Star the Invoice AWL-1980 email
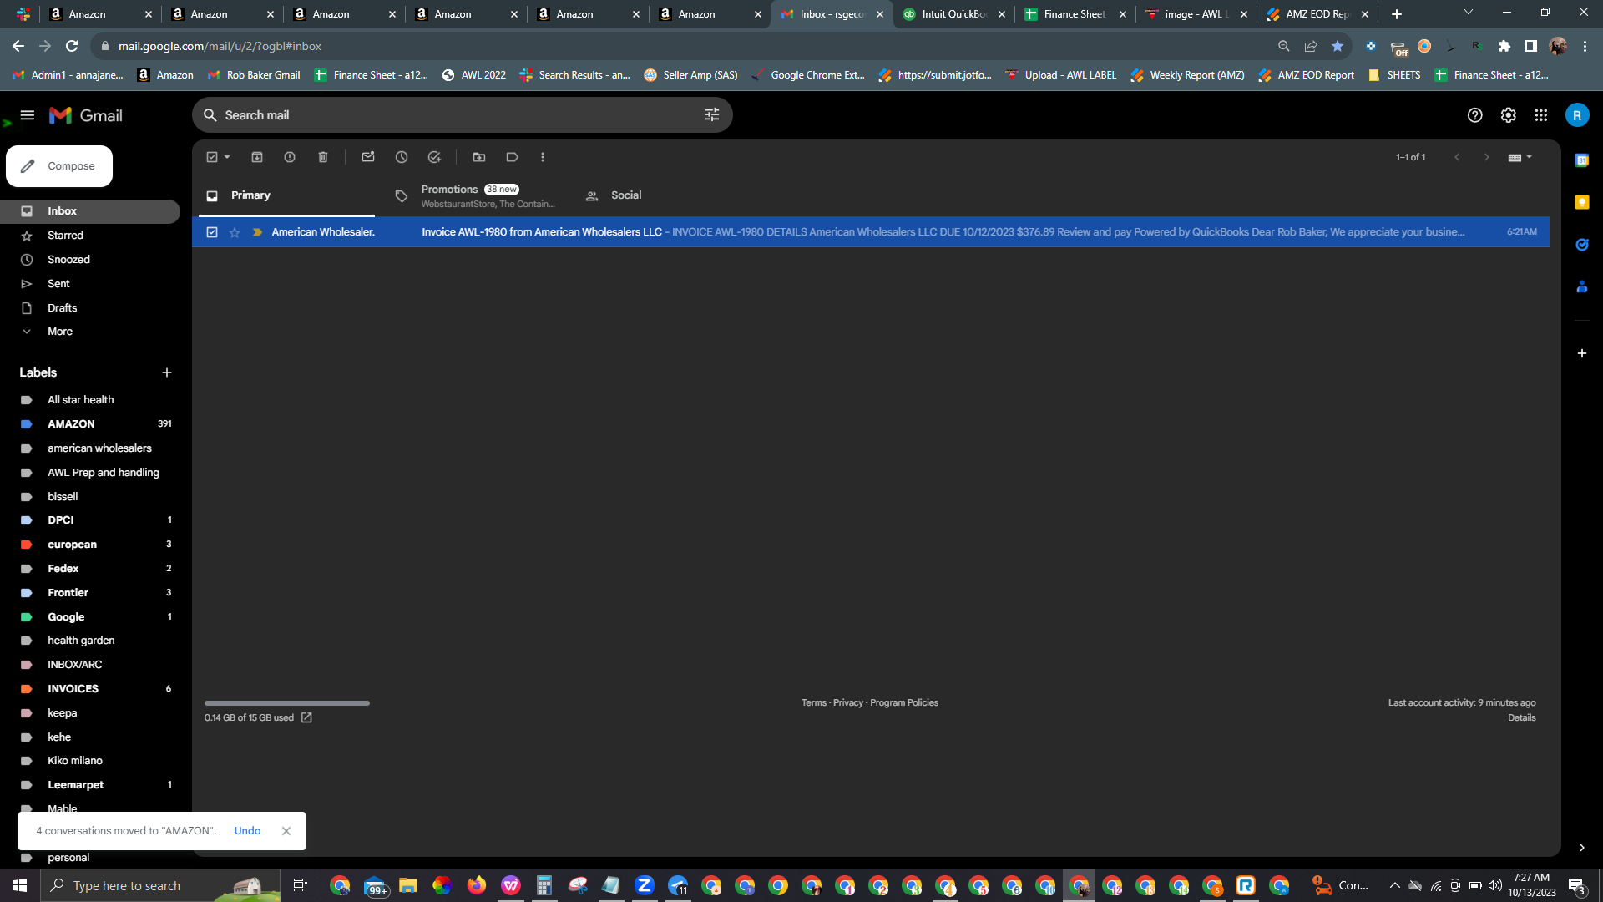Viewport: 1603px width, 902px height. [x=235, y=232]
